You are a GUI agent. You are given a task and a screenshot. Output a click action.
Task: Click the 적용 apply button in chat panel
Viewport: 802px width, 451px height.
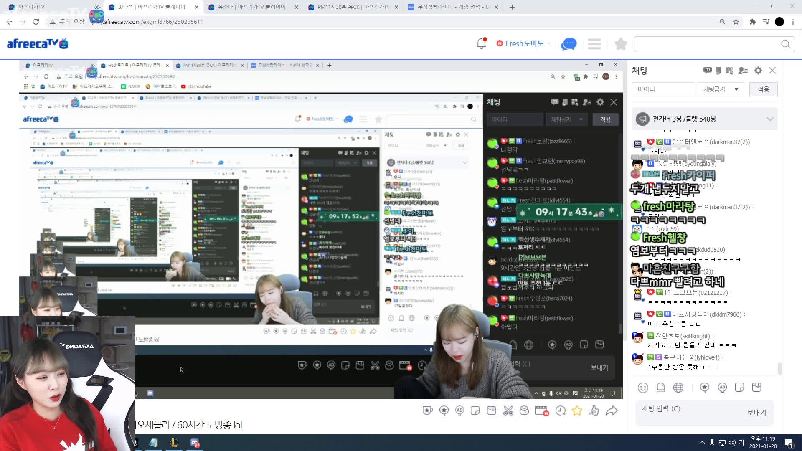[x=763, y=89]
